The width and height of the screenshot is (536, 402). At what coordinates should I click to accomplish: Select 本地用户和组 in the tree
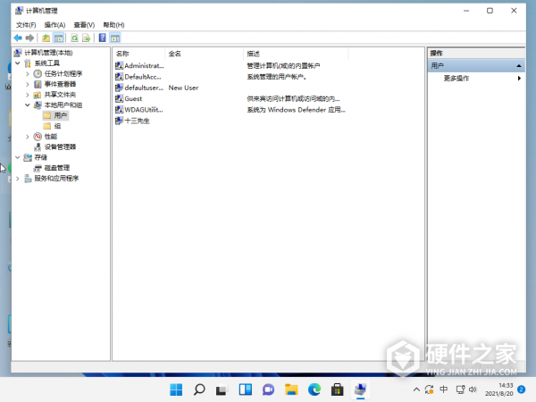[63, 105]
